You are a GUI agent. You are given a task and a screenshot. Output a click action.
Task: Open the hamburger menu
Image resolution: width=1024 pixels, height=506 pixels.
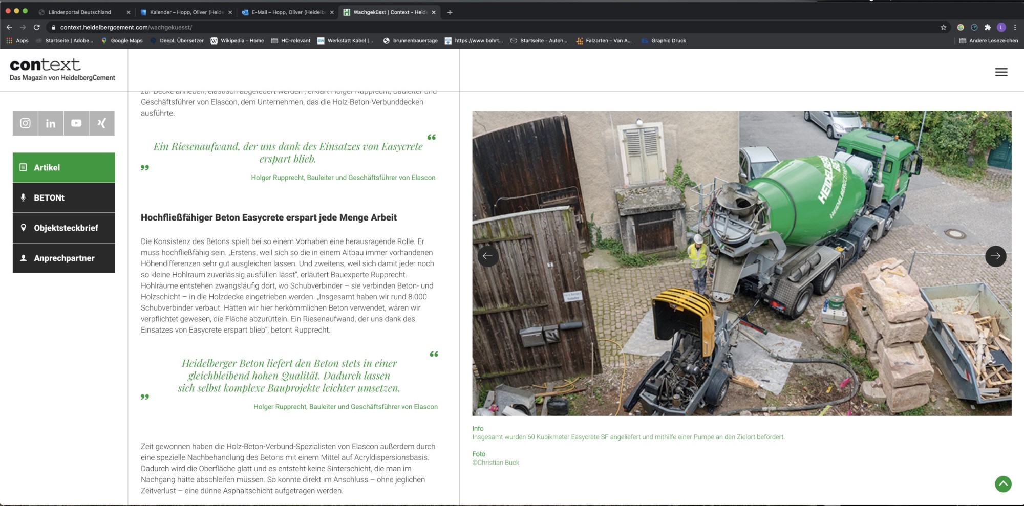click(x=1001, y=72)
